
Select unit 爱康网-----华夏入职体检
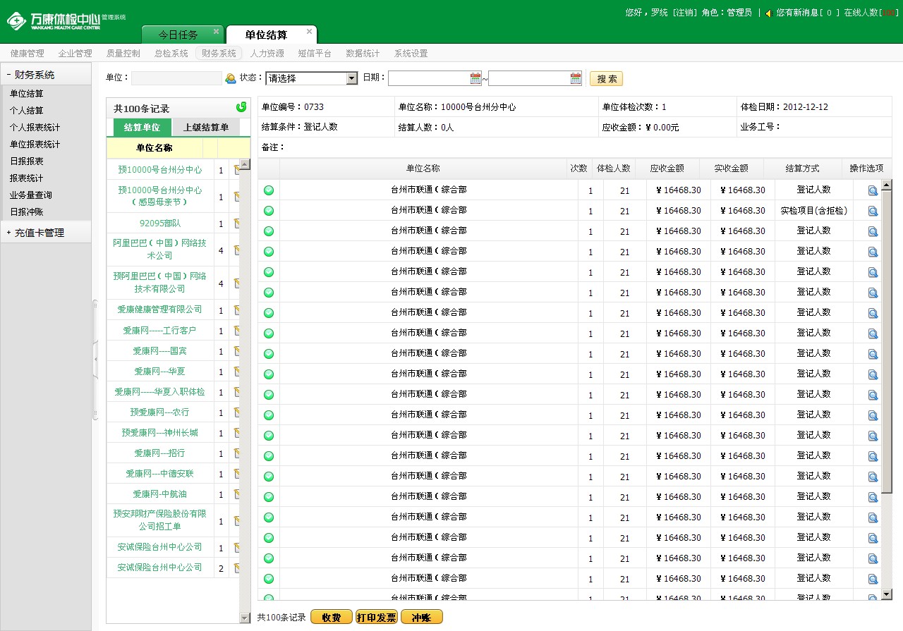(160, 392)
